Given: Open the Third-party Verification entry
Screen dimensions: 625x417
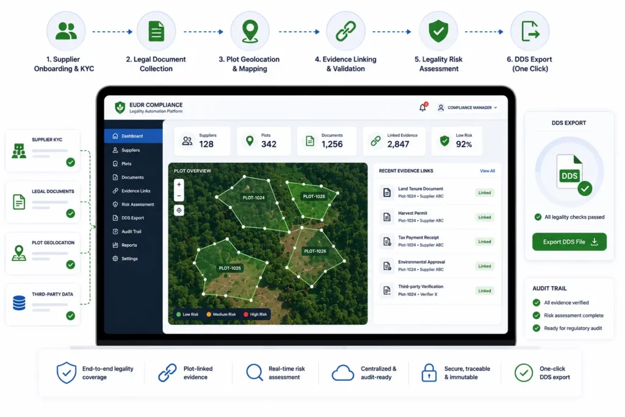Looking at the screenshot, I should tap(436, 290).
